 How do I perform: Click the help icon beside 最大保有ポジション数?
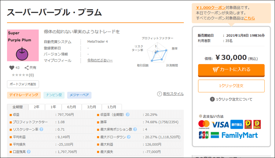point(135,129)
